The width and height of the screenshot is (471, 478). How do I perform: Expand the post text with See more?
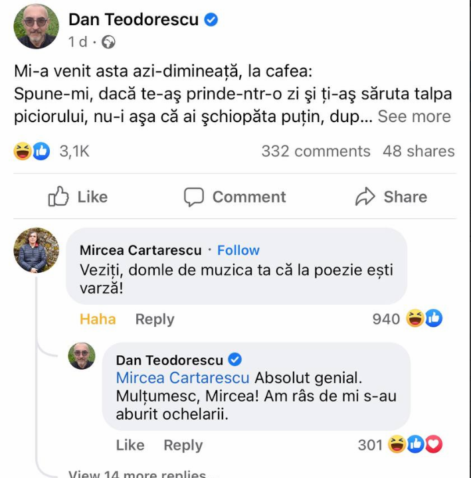[x=415, y=117]
